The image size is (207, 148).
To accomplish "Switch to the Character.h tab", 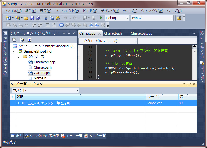I will click(x=113, y=34).
